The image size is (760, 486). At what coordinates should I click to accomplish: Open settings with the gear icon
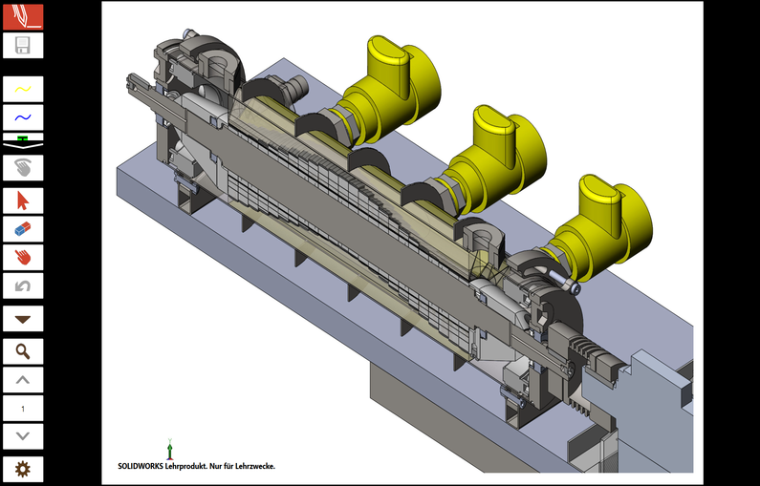[23, 469]
